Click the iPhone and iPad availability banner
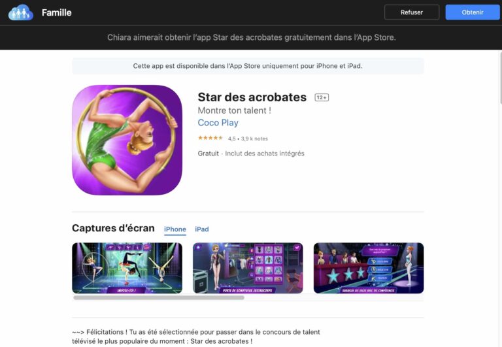The width and height of the screenshot is (502, 347). tap(248, 66)
